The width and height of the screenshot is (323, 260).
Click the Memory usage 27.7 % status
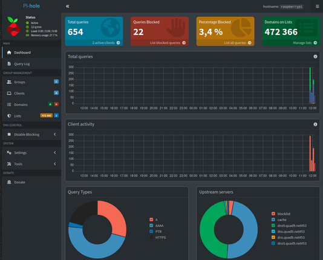44,35
